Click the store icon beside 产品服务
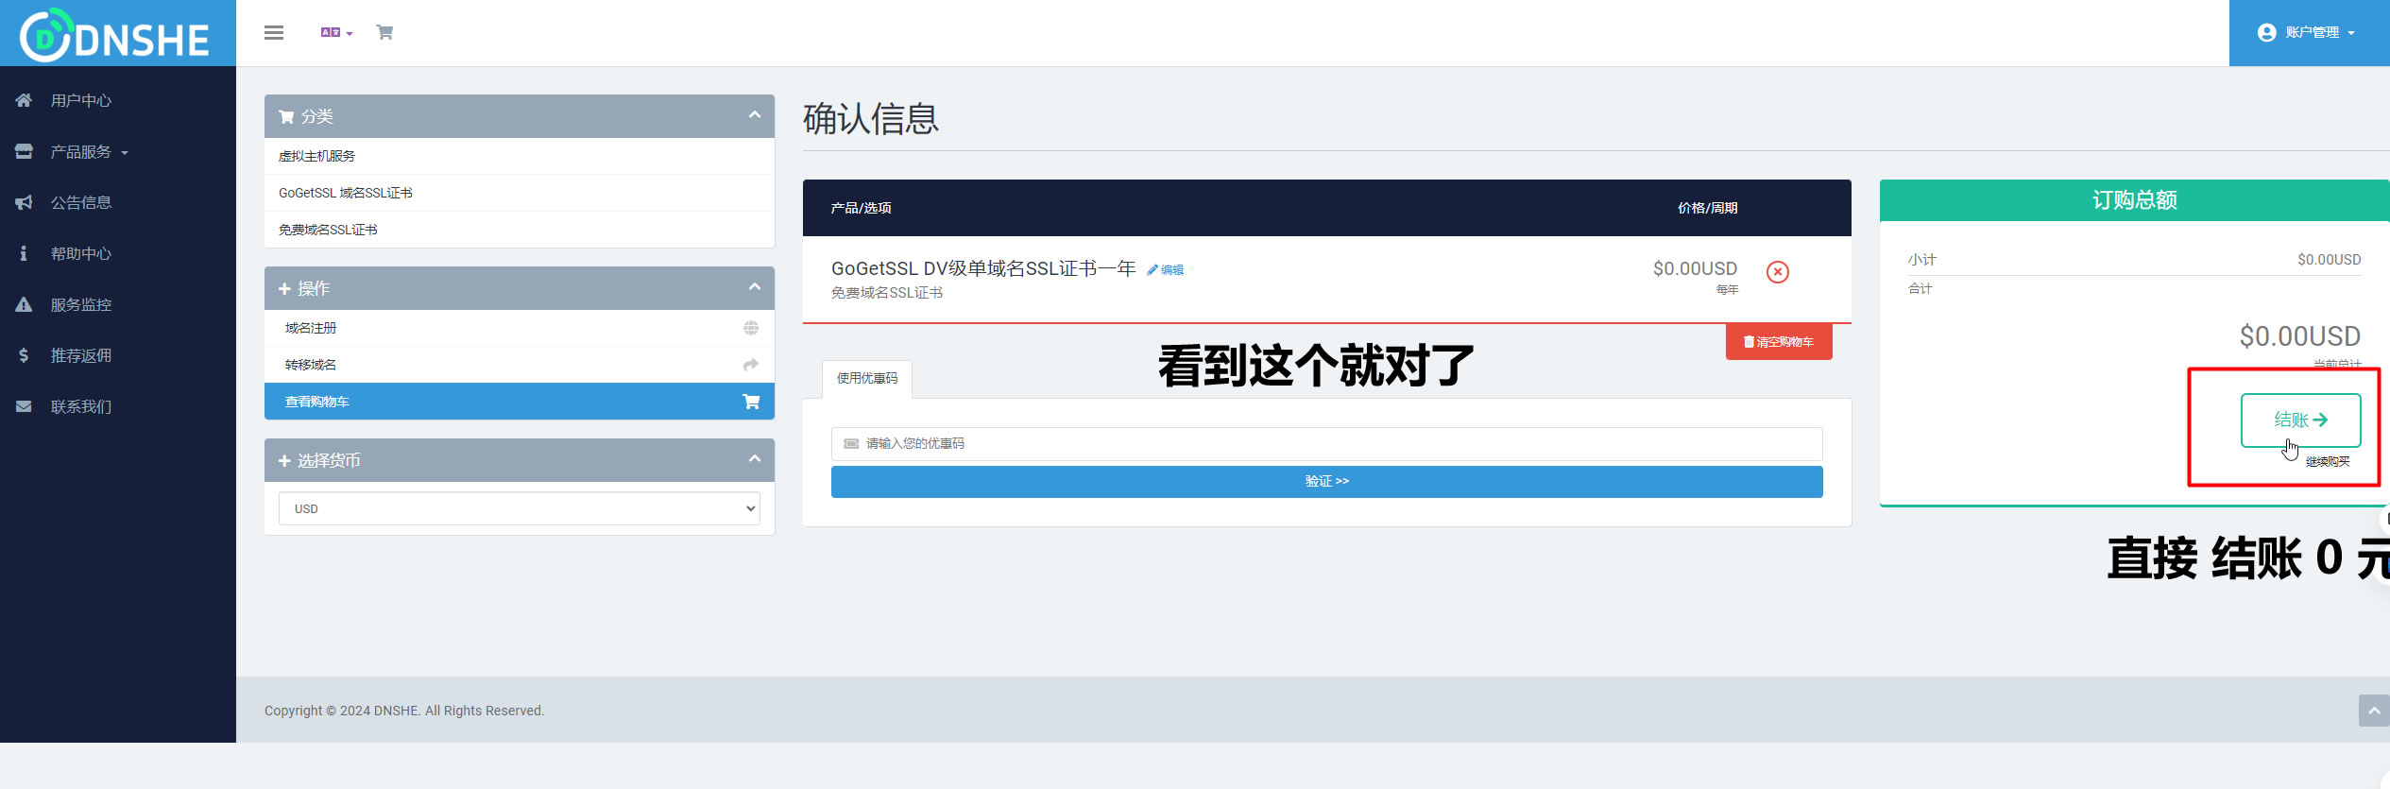Image resolution: width=2390 pixels, height=789 pixels. pyautogui.click(x=24, y=151)
